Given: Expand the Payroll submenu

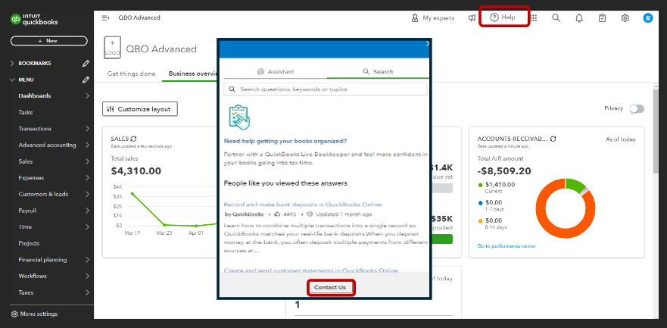Looking at the screenshot, I should pos(87,211).
